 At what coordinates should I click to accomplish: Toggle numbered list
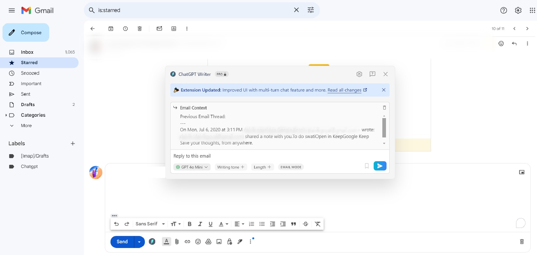251,224
